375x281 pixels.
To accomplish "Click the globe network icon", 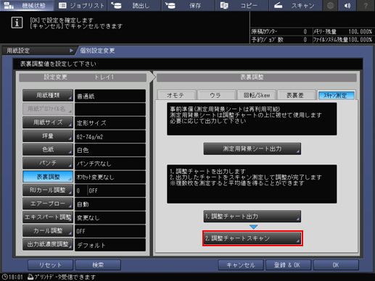I will tap(330, 5).
